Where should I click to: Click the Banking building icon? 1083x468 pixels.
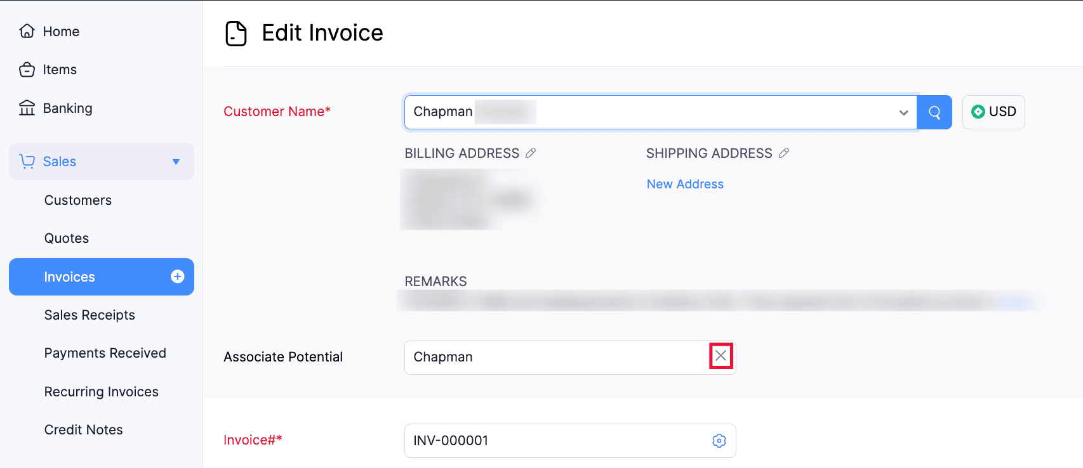tap(27, 108)
